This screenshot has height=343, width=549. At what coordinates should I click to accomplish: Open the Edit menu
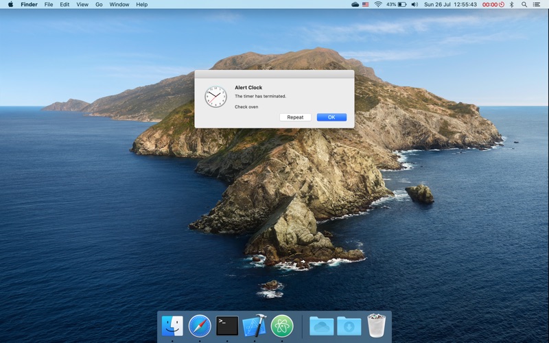tap(65, 5)
